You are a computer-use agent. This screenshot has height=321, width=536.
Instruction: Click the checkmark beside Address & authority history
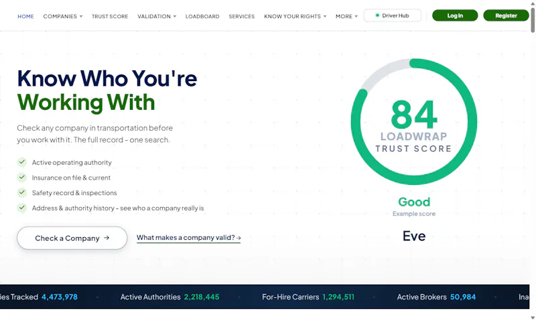pos(22,207)
